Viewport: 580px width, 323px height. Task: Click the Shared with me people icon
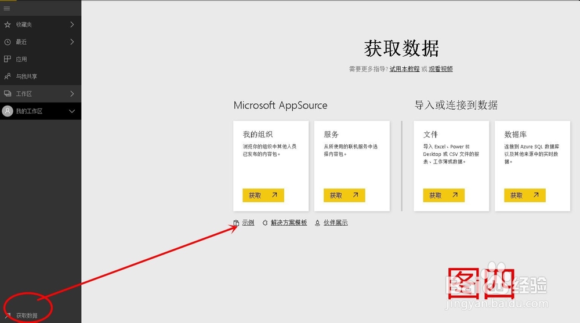[x=8, y=76]
